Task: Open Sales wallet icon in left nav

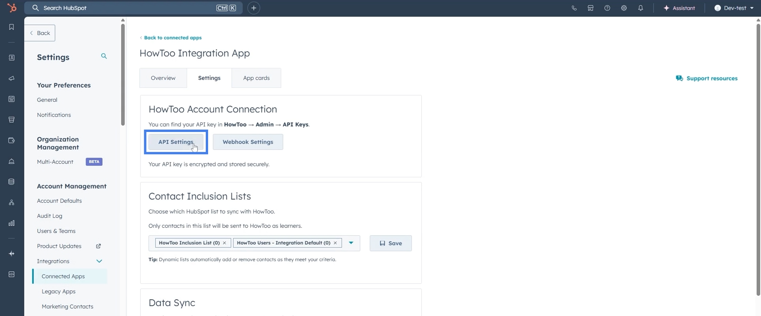Action: coord(12,140)
